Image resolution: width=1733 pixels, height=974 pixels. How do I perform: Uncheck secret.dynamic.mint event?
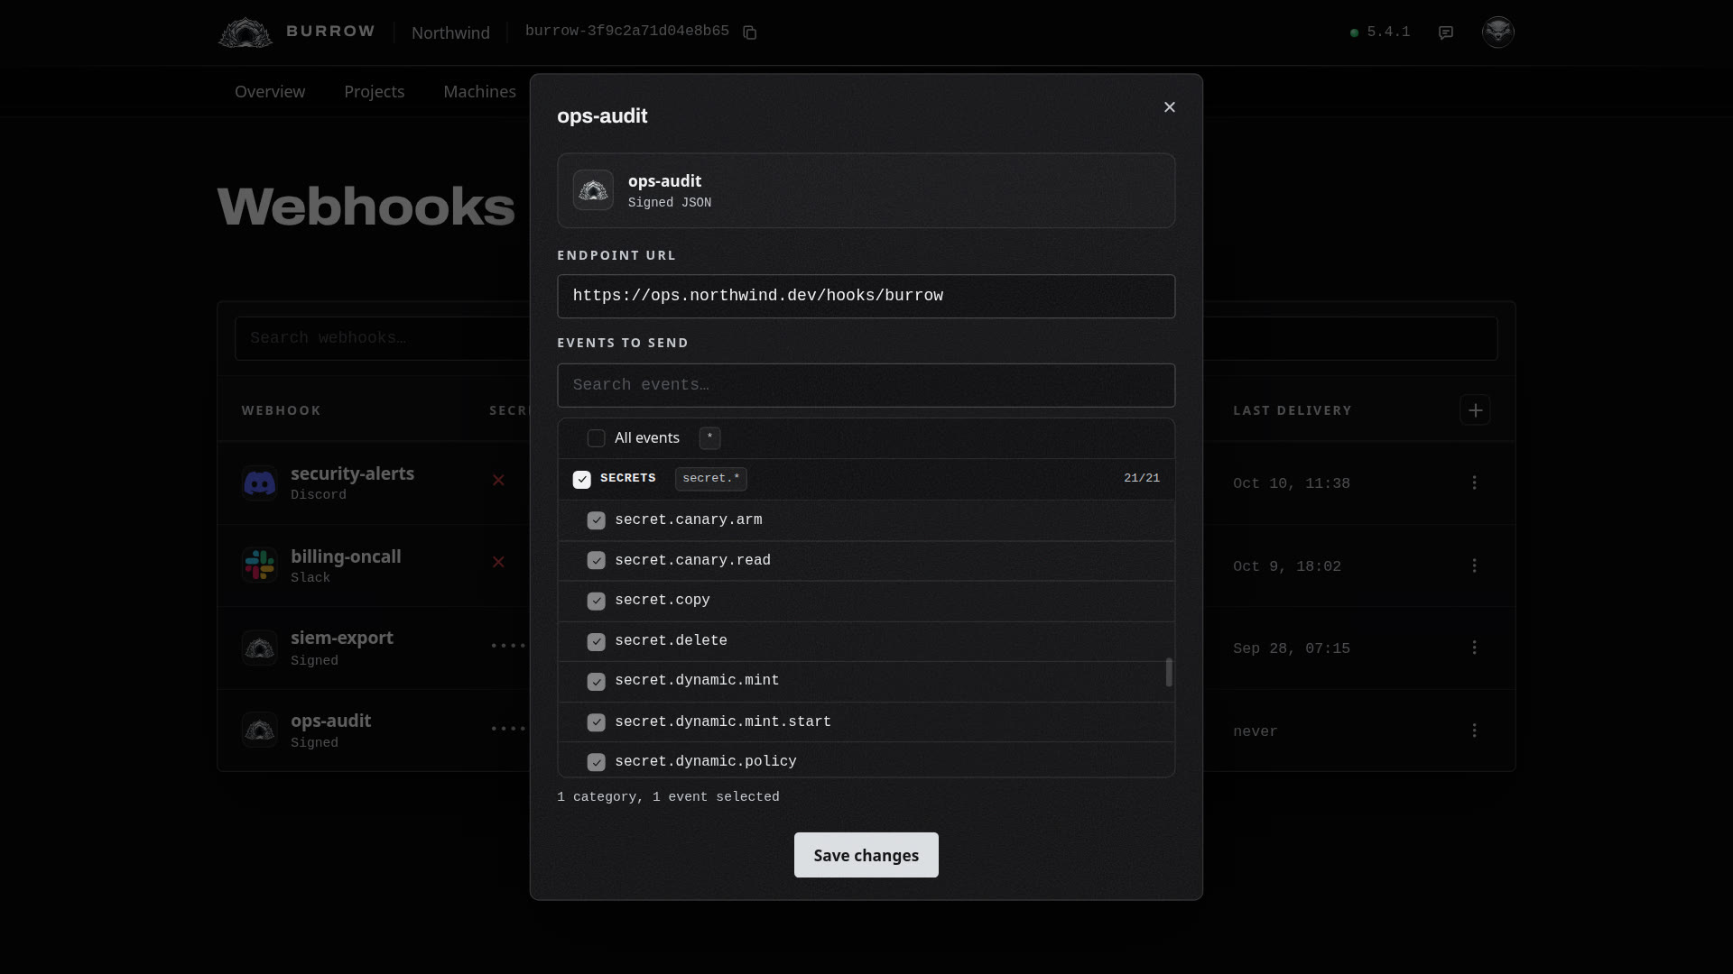596,682
